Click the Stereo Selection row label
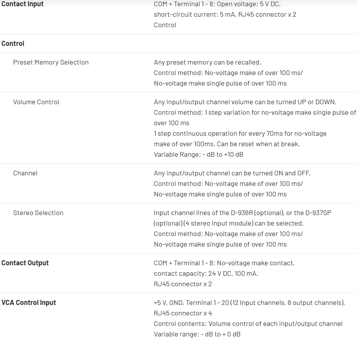Viewport: 357px width, 338px height. tap(38, 213)
